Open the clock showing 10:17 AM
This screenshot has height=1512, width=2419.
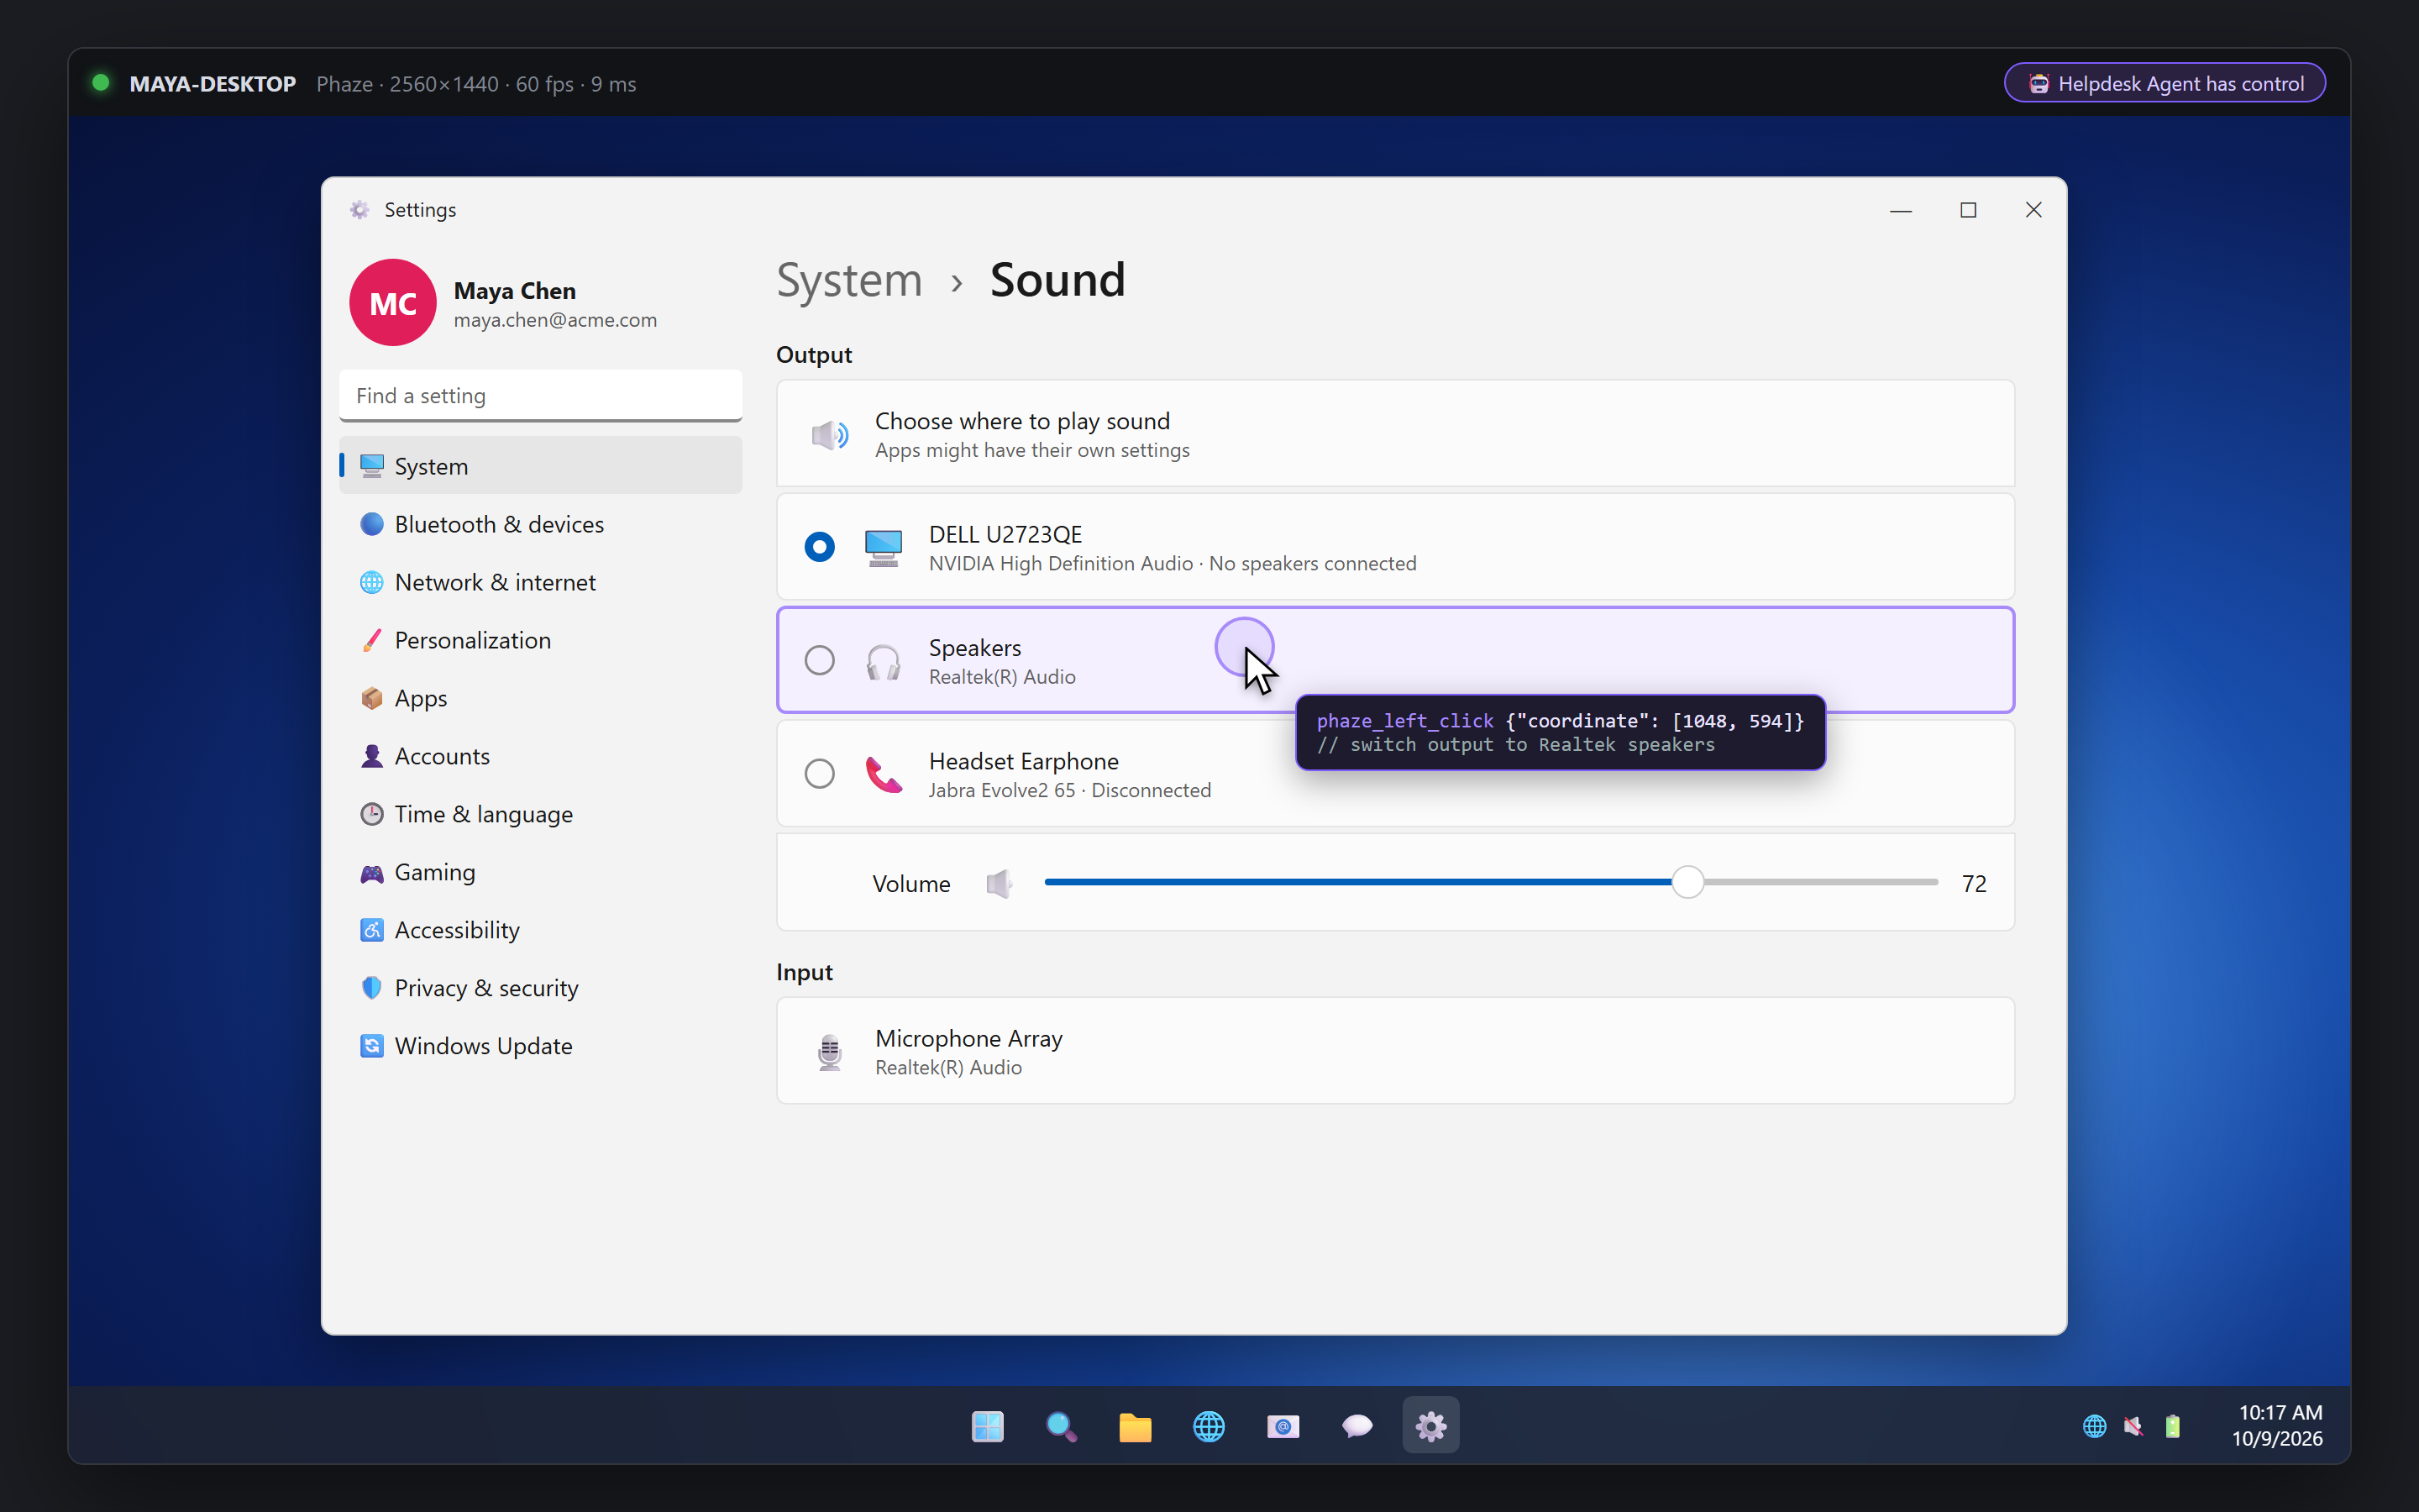pyautogui.click(x=2278, y=1426)
